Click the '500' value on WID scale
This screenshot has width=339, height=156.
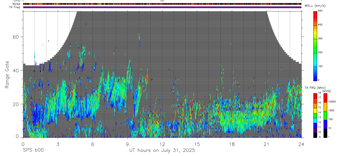pos(320,11)
